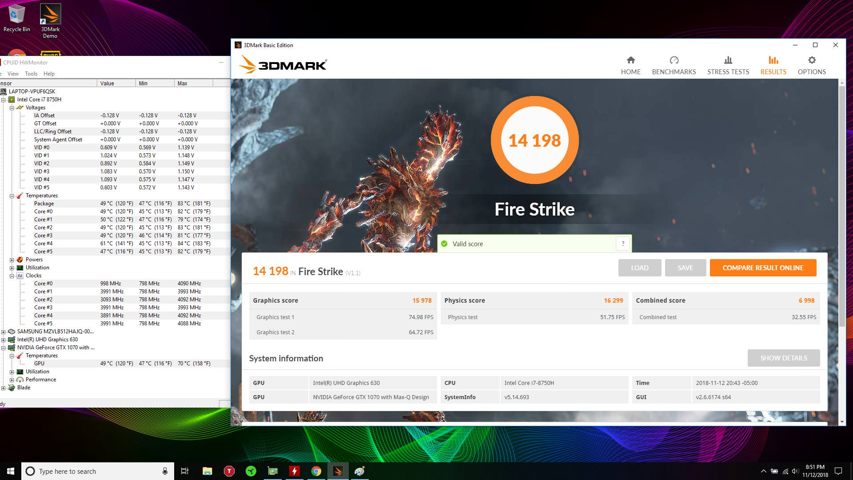
Task: Click Compare Result Online button
Action: click(x=762, y=268)
